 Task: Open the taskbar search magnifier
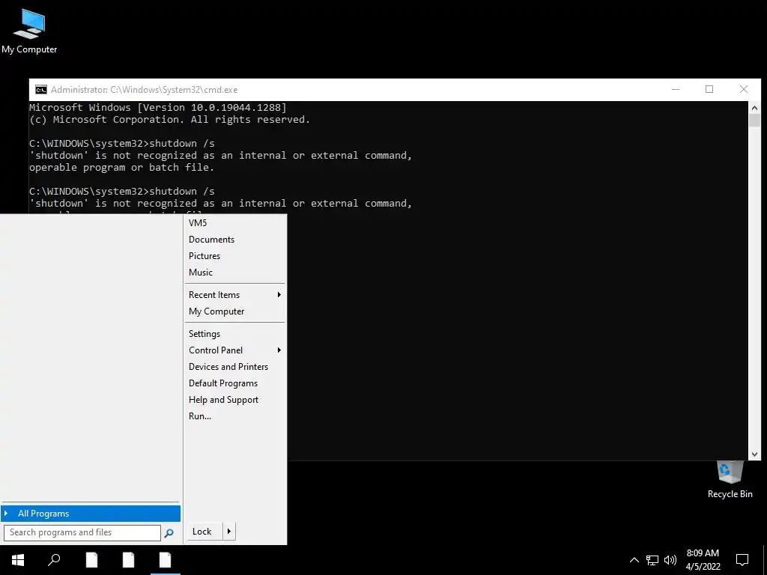click(x=54, y=560)
